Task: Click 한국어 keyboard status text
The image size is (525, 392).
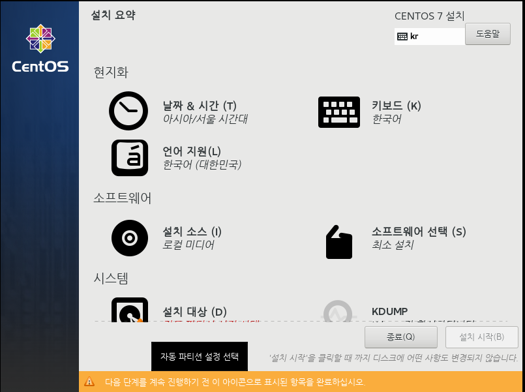Action: 387,119
